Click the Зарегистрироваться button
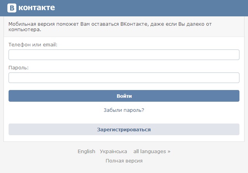248x173 pixels. [124, 129]
